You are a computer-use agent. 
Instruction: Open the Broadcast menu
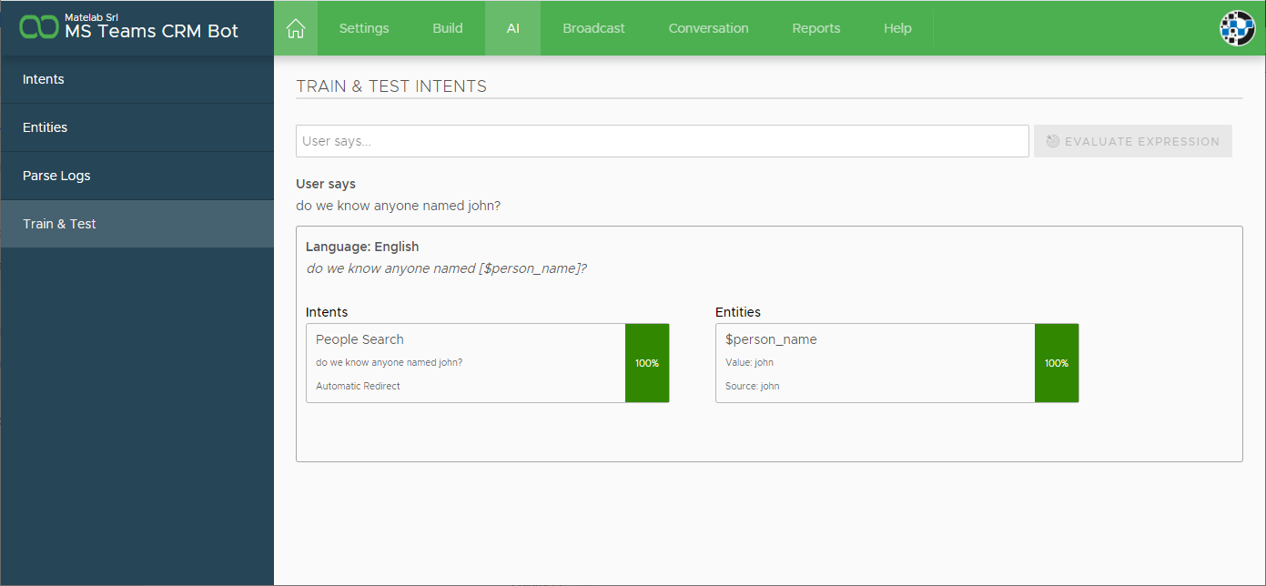[x=593, y=28]
